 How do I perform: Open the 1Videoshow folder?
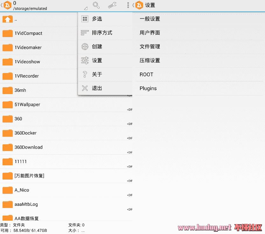click(x=39, y=62)
